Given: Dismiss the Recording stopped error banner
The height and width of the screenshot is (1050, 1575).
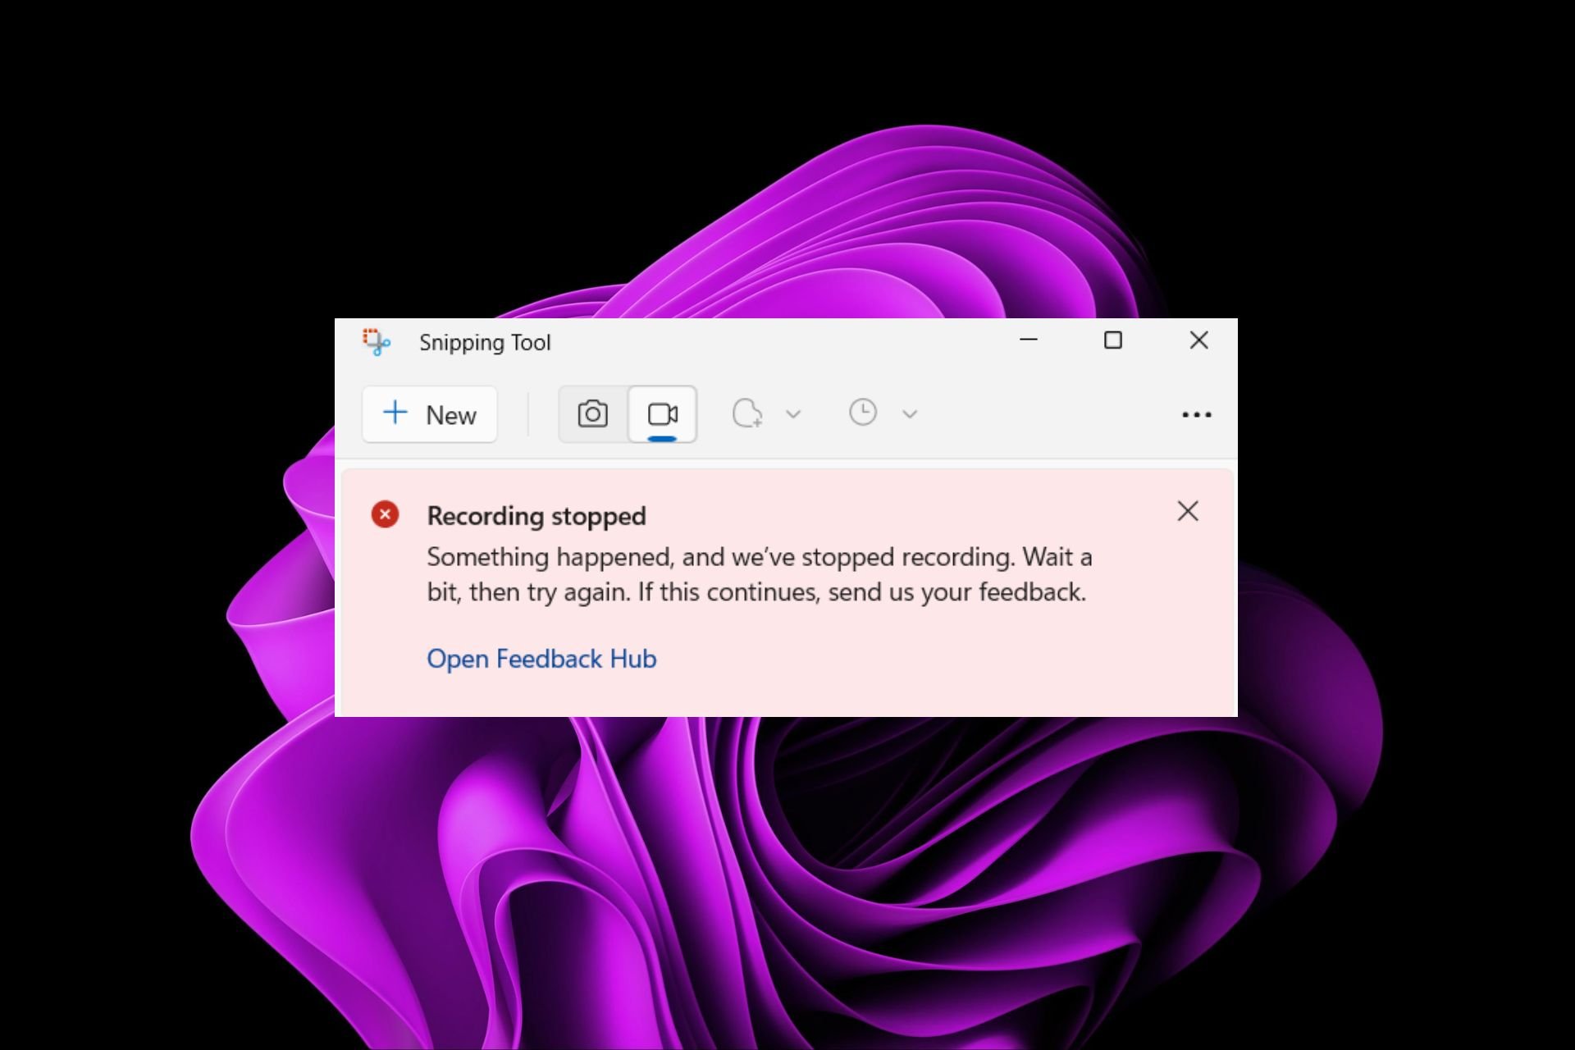Looking at the screenshot, I should (1187, 511).
